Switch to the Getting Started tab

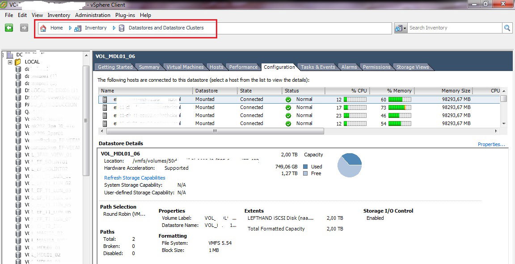click(x=115, y=67)
